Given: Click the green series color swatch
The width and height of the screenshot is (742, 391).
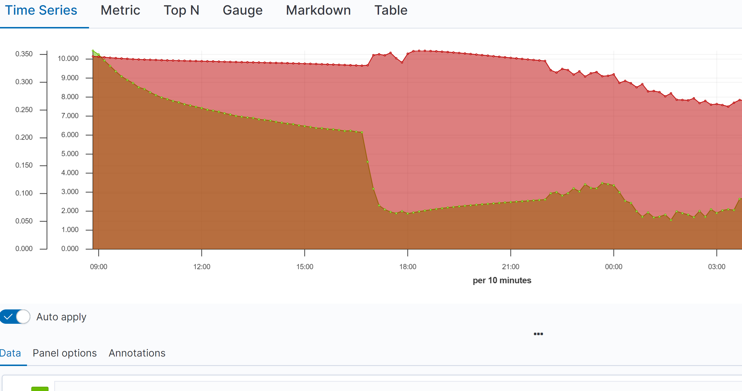Looking at the screenshot, I should point(40,389).
